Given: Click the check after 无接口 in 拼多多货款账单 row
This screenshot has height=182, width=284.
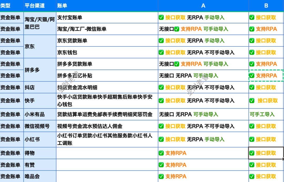Looking at the screenshot, I should point(177,64).
